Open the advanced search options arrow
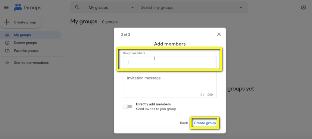Screen dimensions: 312x139 (x=241, y=8)
